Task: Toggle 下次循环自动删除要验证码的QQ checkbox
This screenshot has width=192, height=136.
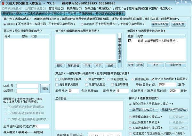Action: tap(5, 120)
